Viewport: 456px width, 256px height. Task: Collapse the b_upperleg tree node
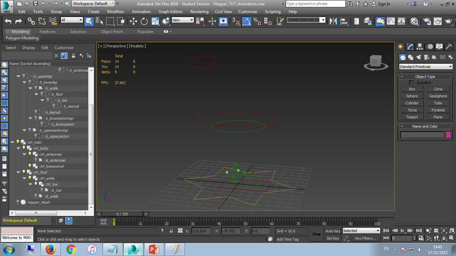18,76
